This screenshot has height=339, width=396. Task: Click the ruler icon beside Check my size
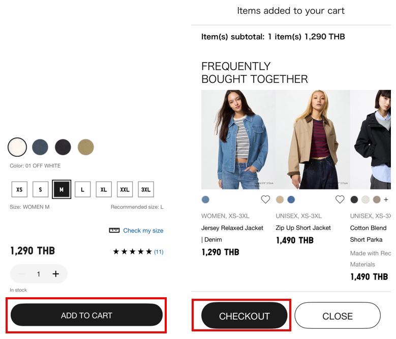point(114,231)
